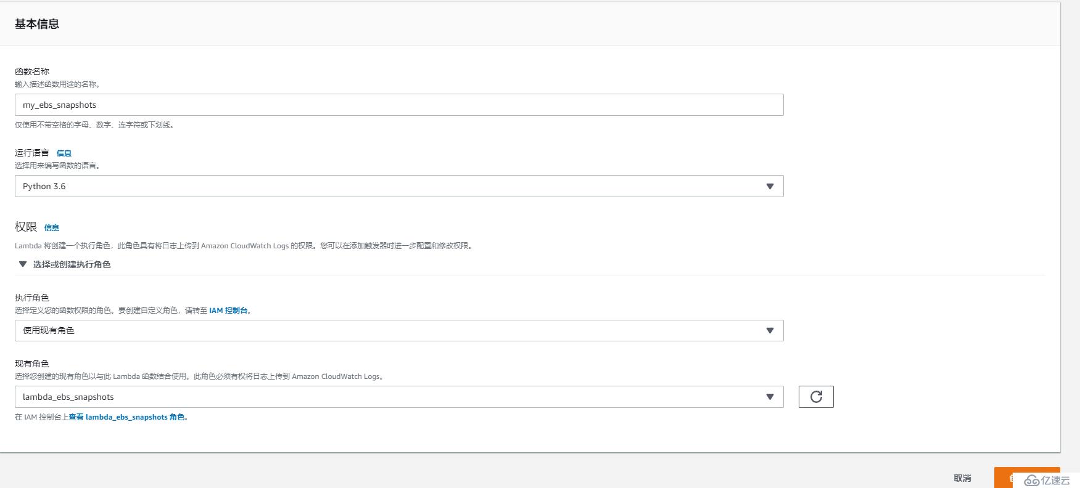Click the 执行角色 field label

pos(32,298)
